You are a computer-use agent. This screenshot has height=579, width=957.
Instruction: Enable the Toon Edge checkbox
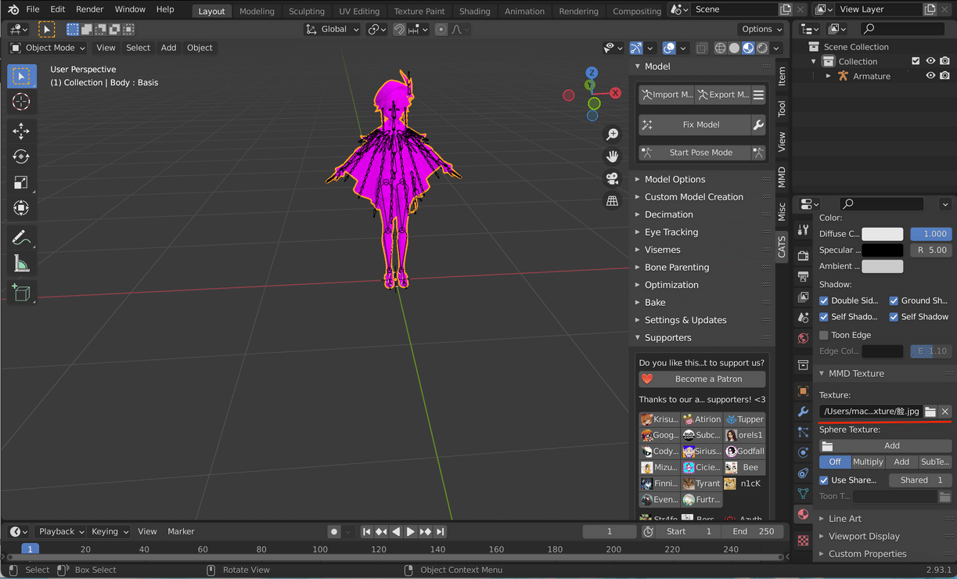click(823, 334)
